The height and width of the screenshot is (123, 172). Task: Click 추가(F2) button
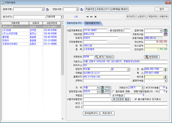pos(131,17)
